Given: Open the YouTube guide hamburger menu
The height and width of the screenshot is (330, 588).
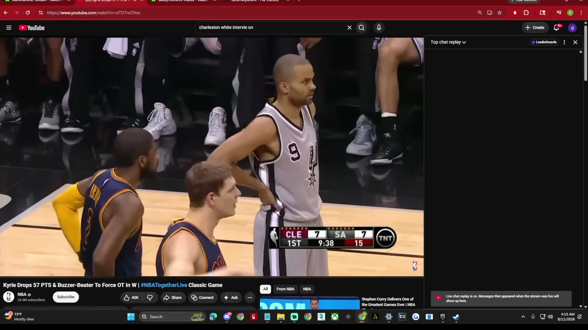Looking at the screenshot, I should click(9, 27).
